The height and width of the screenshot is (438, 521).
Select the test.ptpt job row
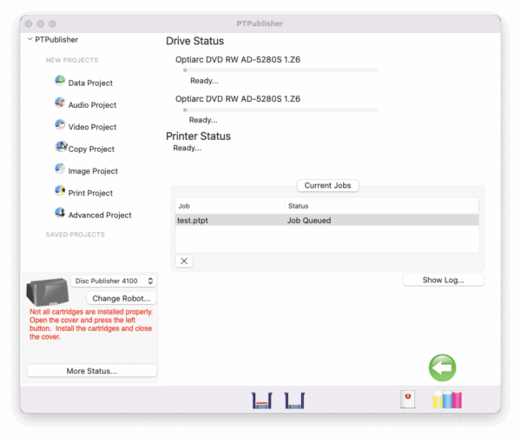pos(326,221)
